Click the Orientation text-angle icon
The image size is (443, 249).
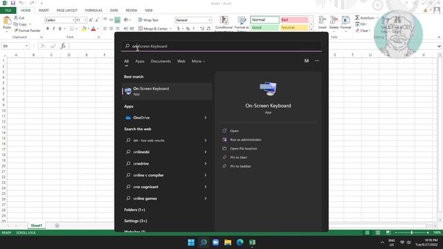(x=126, y=20)
